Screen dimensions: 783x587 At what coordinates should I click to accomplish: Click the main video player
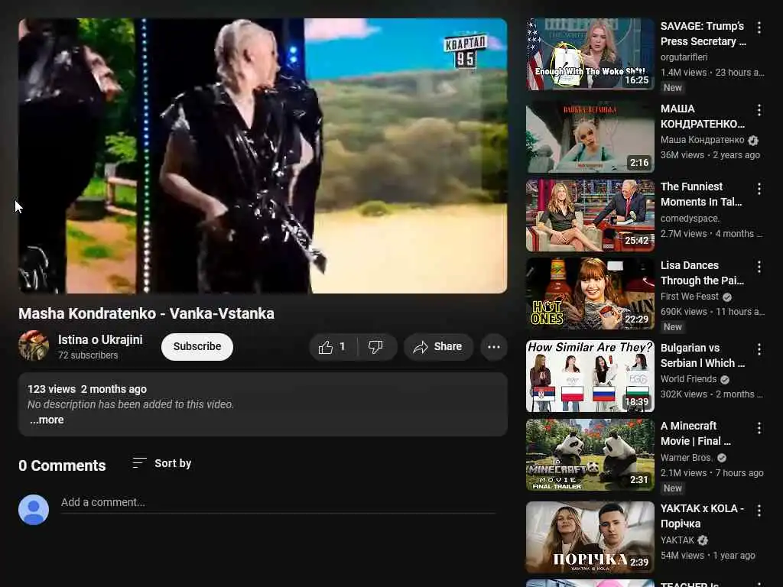tap(263, 156)
